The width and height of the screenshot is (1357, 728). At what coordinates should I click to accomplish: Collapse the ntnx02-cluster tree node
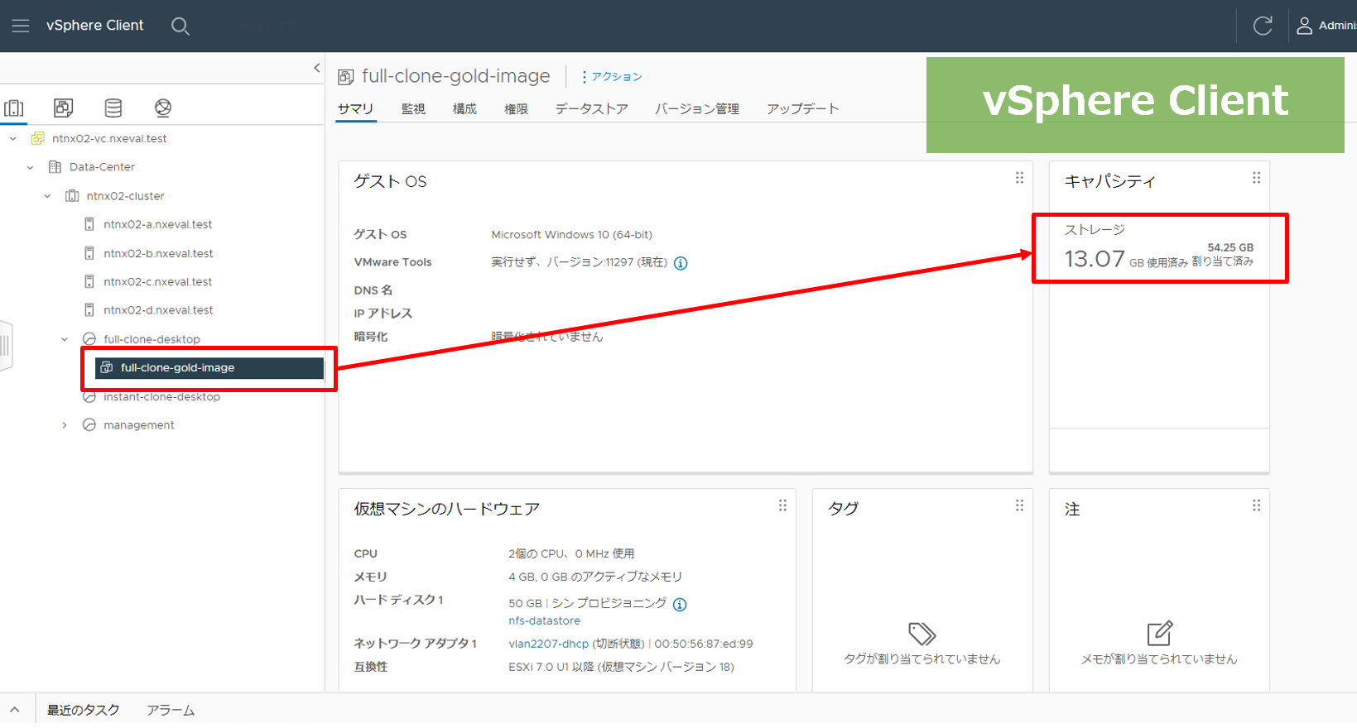48,196
